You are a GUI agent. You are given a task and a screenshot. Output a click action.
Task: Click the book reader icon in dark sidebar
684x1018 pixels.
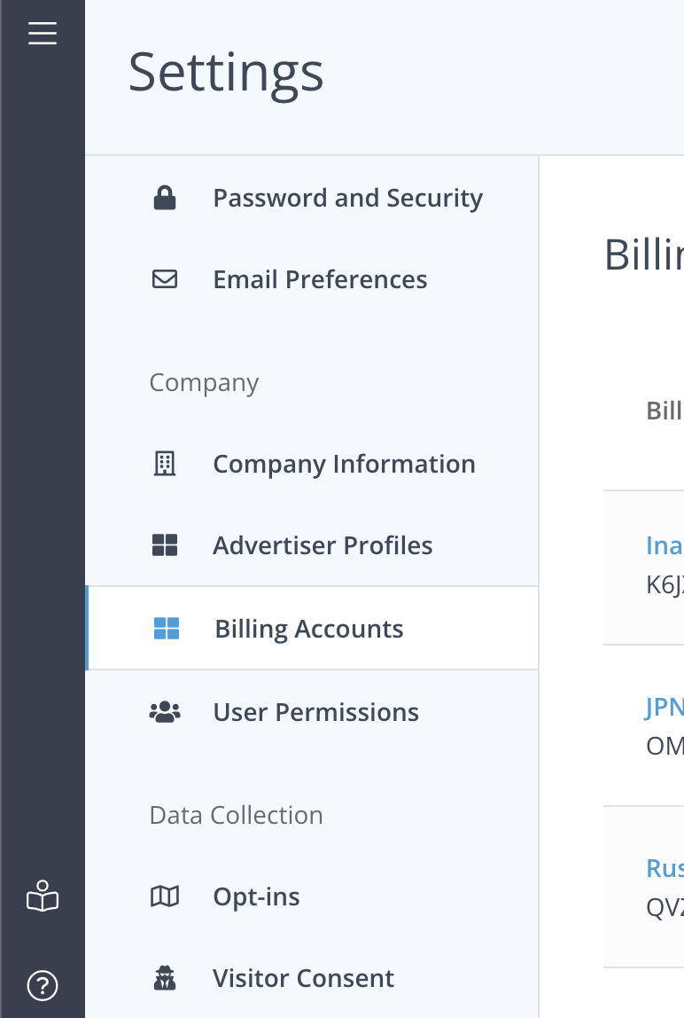click(x=43, y=897)
